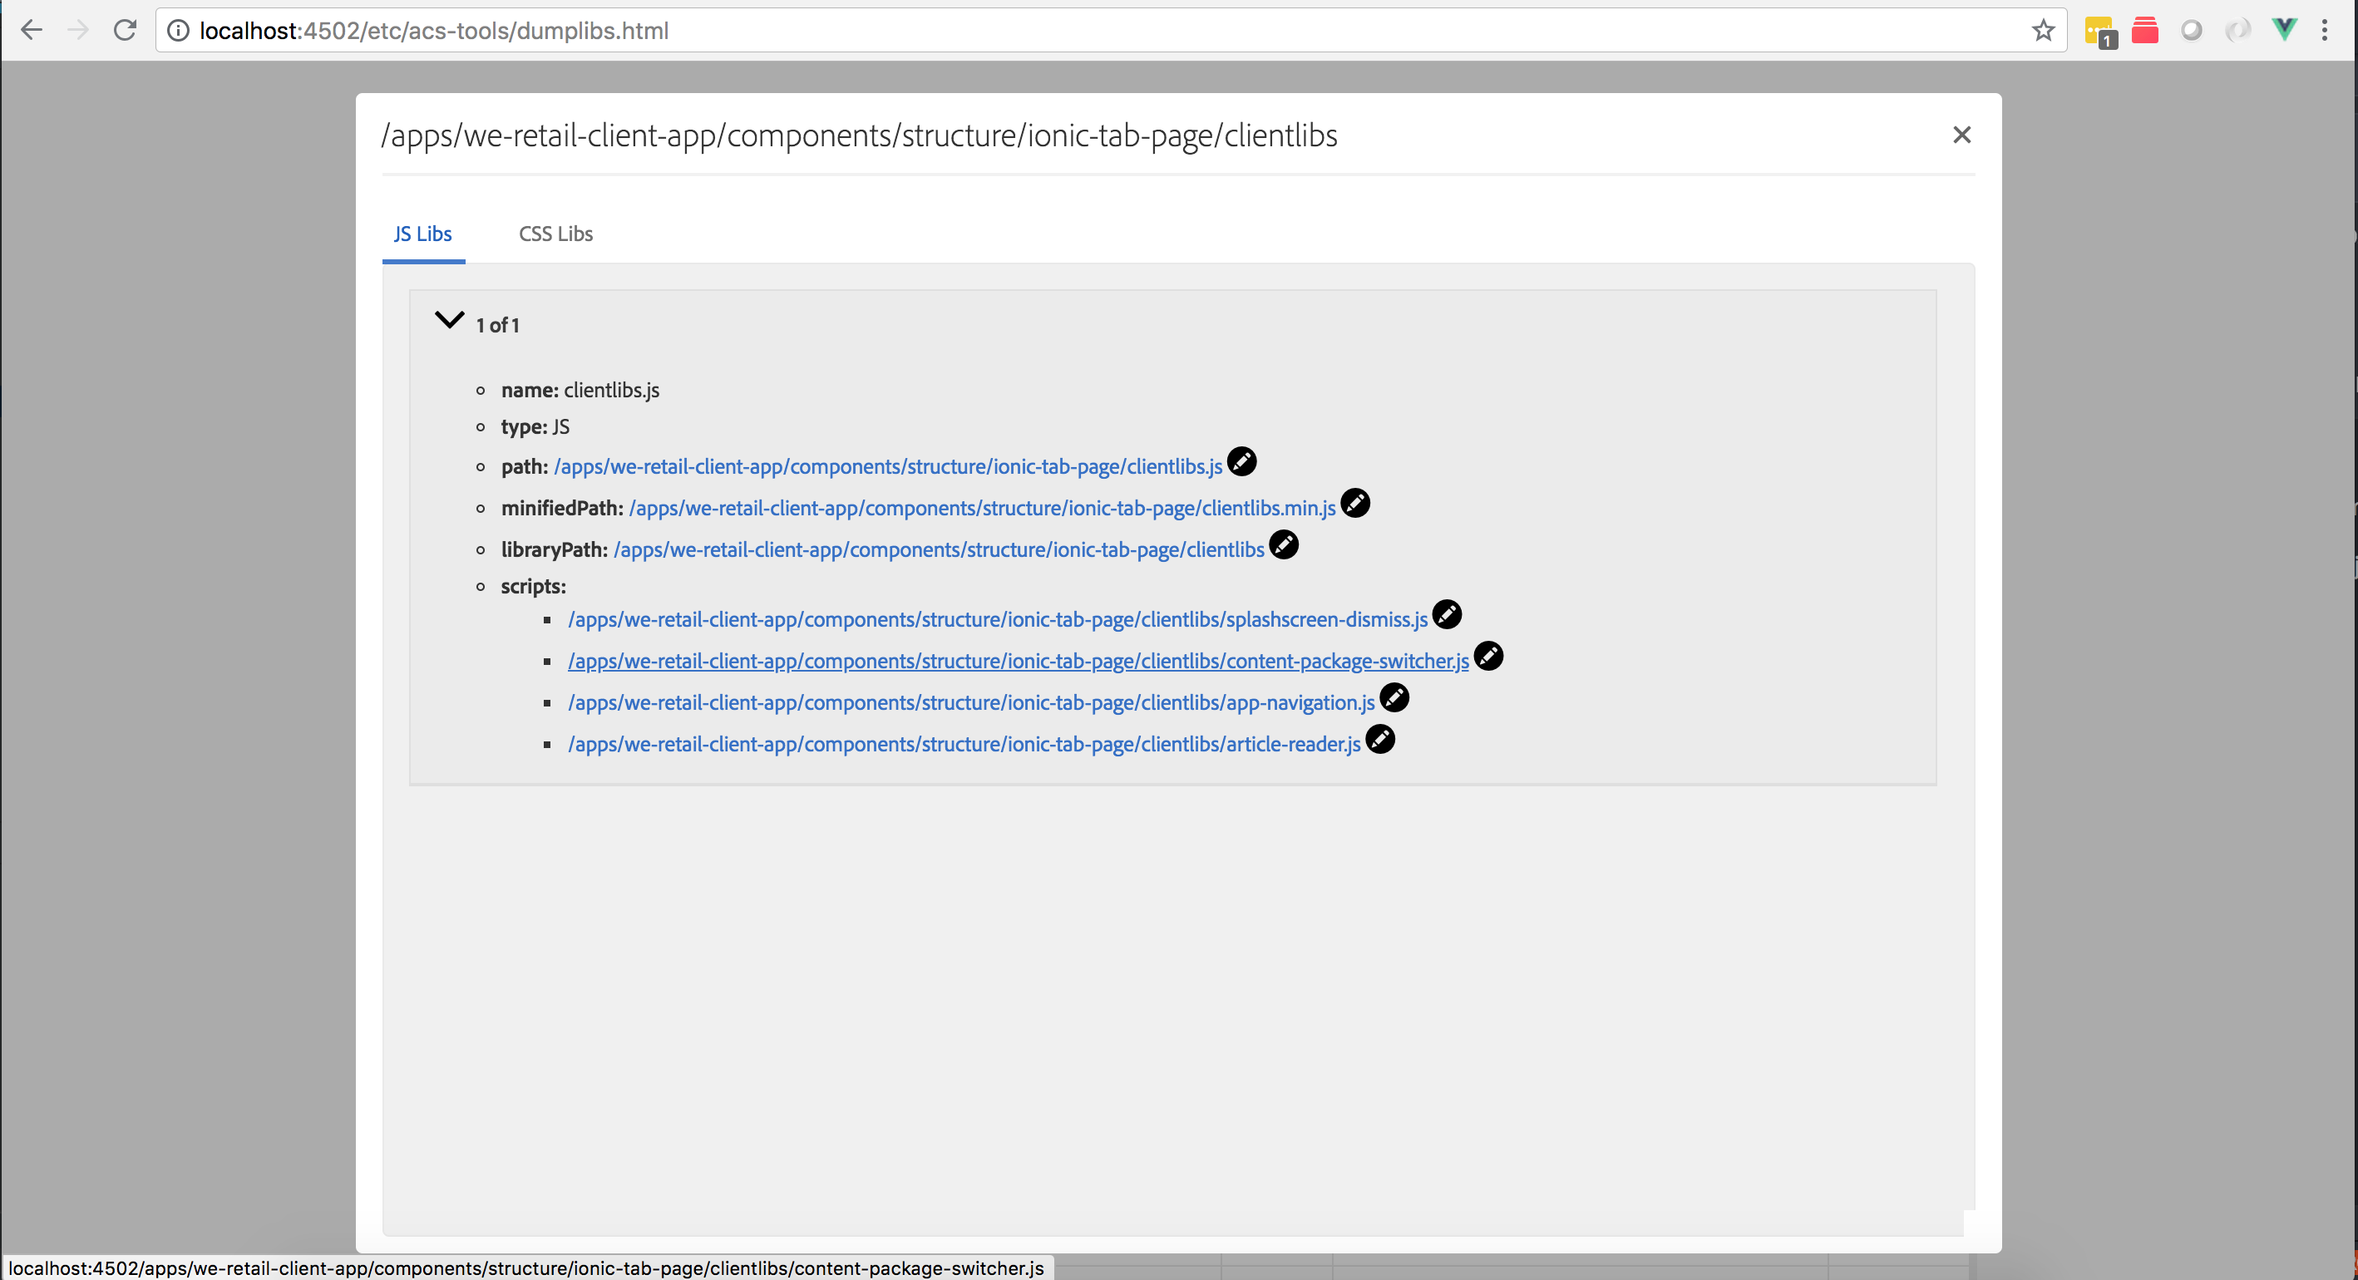The height and width of the screenshot is (1280, 2358).
Task: Reload the dumplibs page
Action: [125, 30]
